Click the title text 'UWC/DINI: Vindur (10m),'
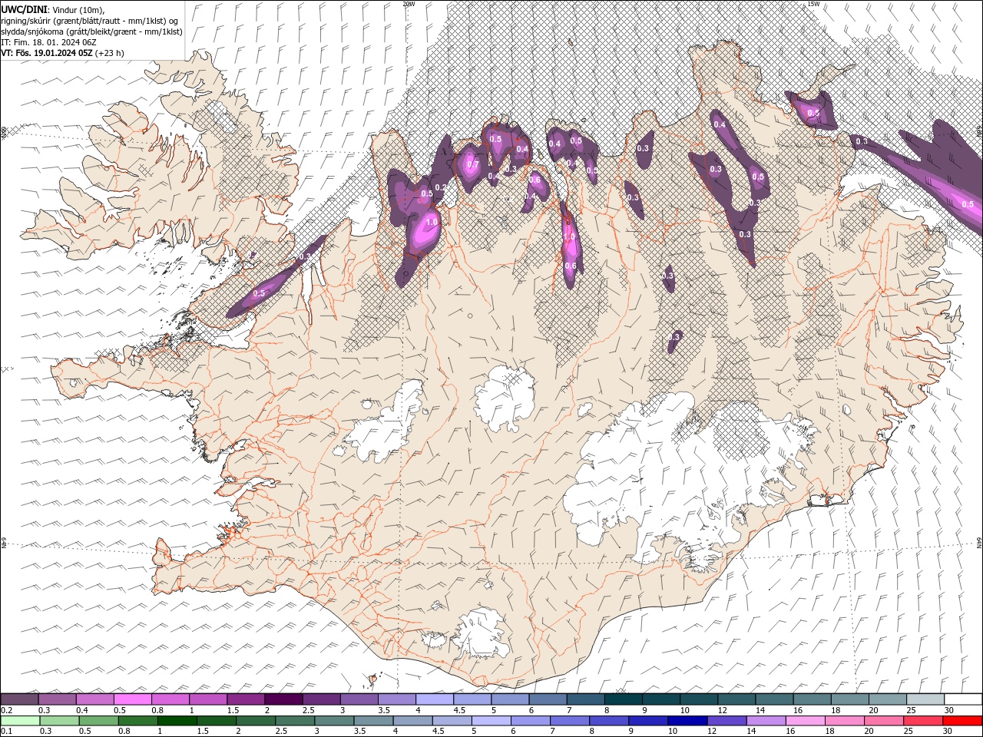The width and height of the screenshot is (983, 737). tap(52, 9)
